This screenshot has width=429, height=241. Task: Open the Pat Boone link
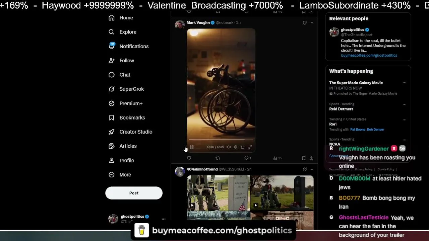(358, 130)
